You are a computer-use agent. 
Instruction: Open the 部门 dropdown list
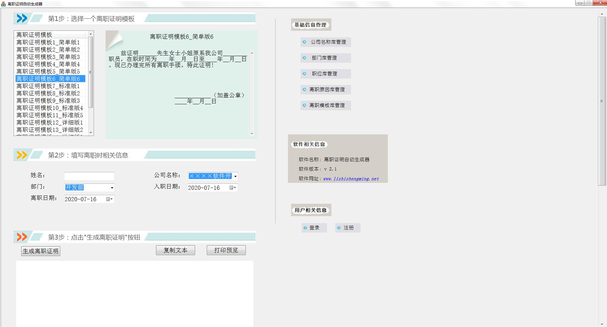coord(112,188)
